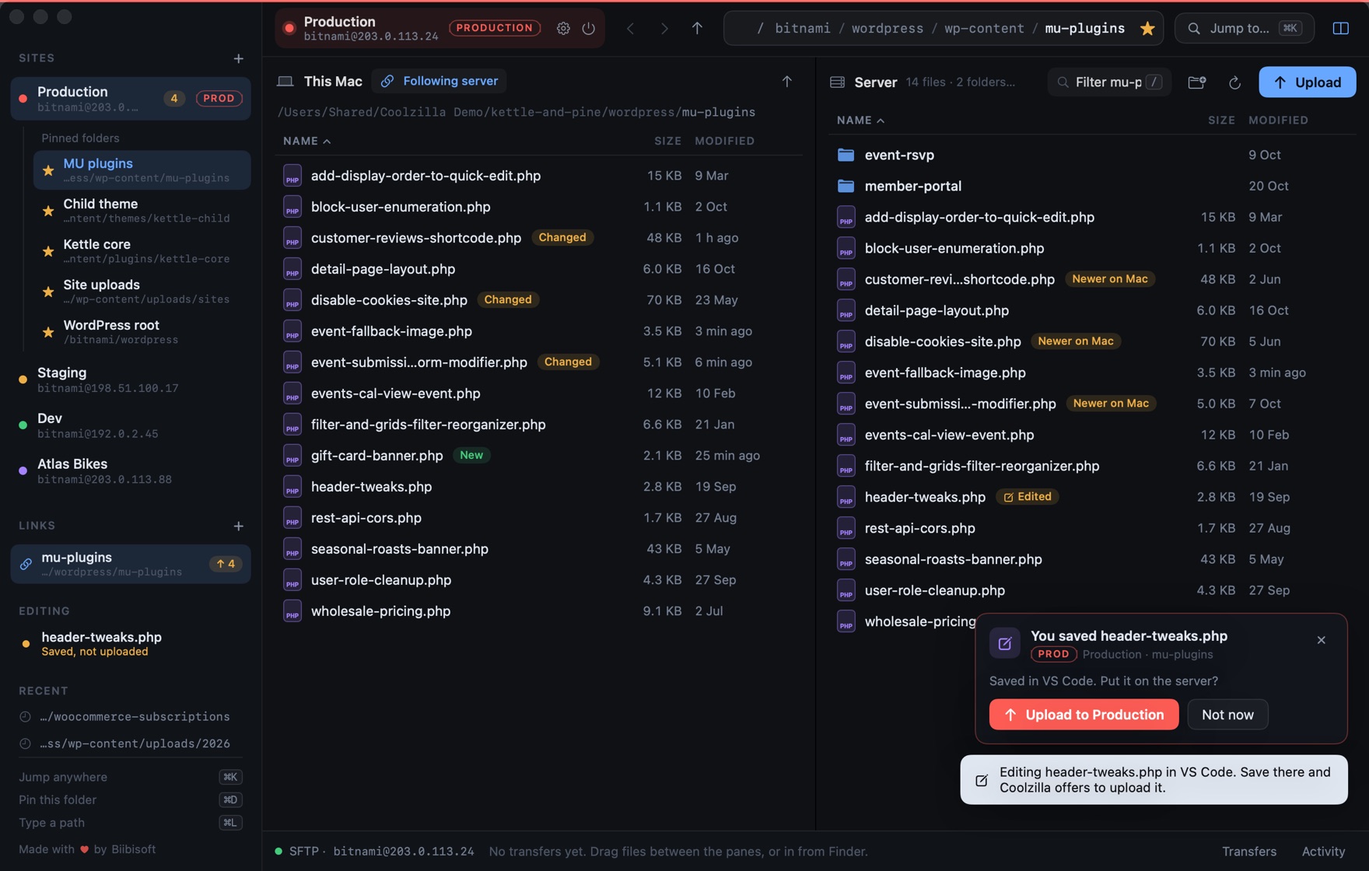Select the Staging site
1369x871 pixels.
point(131,380)
